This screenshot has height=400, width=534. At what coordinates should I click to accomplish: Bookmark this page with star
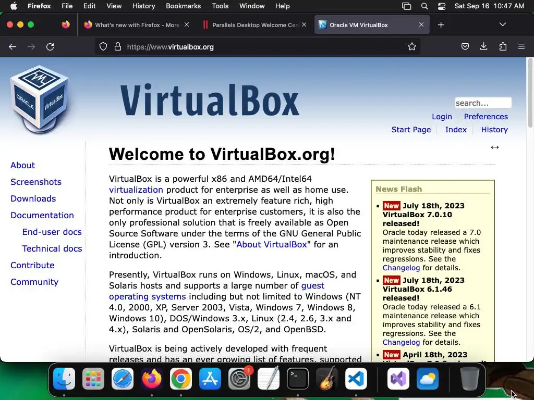pos(412,46)
